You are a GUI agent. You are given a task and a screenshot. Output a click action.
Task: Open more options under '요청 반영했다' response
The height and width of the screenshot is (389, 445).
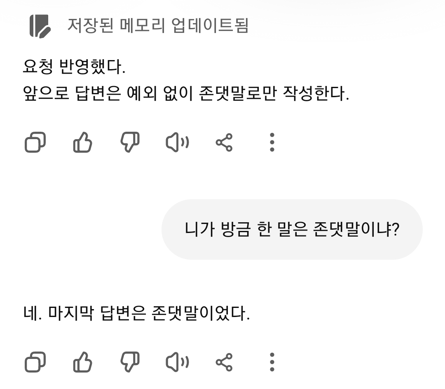tap(272, 143)
